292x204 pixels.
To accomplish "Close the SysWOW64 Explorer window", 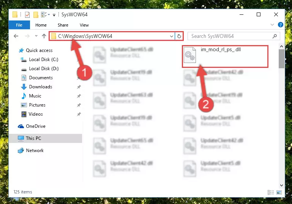I will coord(276,14).
